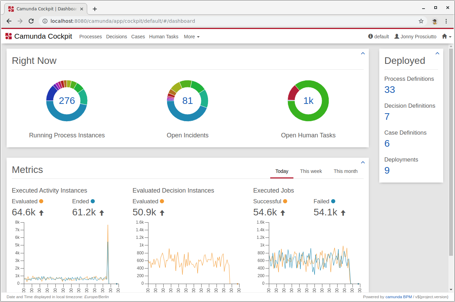The height and width of the screenshot is (302, 455).
Task: Click 1k in open human tasks donut
Action: 308,100
